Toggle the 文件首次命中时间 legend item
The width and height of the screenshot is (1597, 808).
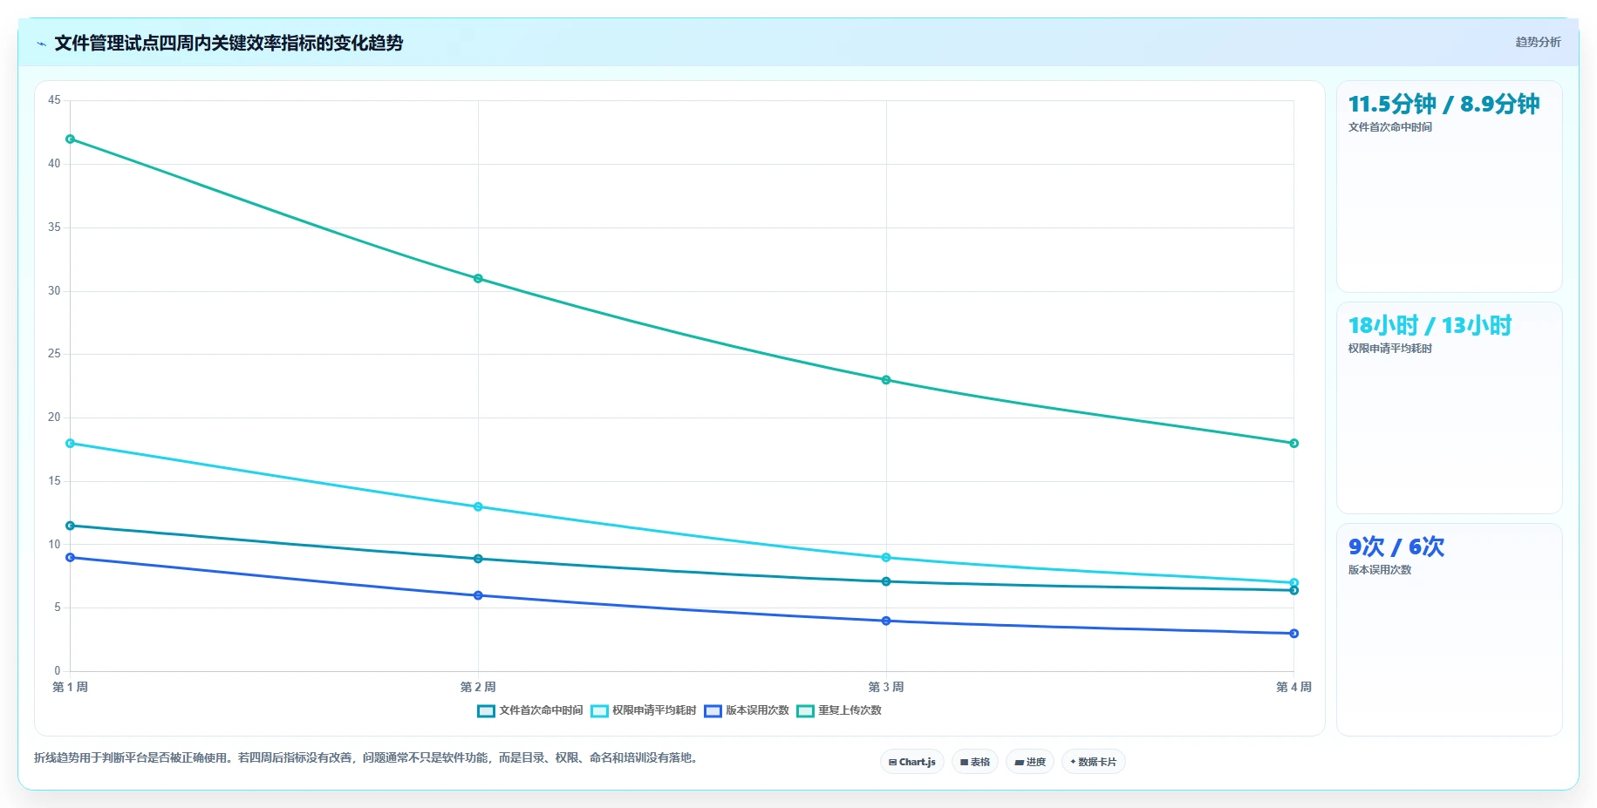pyautogui.click(x=530, y=710)
